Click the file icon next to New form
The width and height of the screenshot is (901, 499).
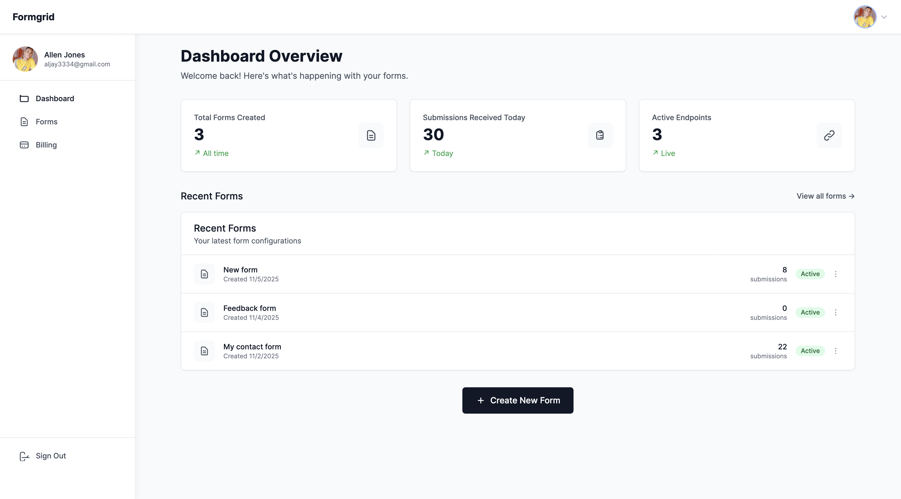(x=204, y=274)
